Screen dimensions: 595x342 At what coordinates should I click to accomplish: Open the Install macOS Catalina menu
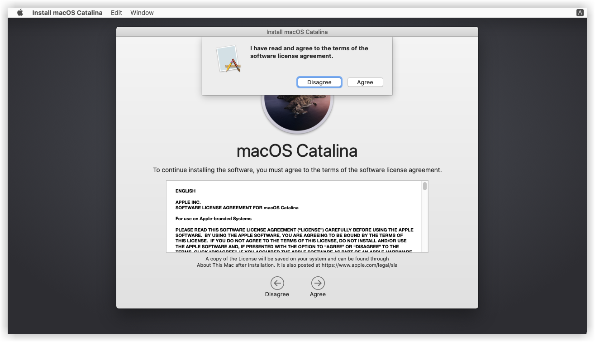[x=67, y=13]
